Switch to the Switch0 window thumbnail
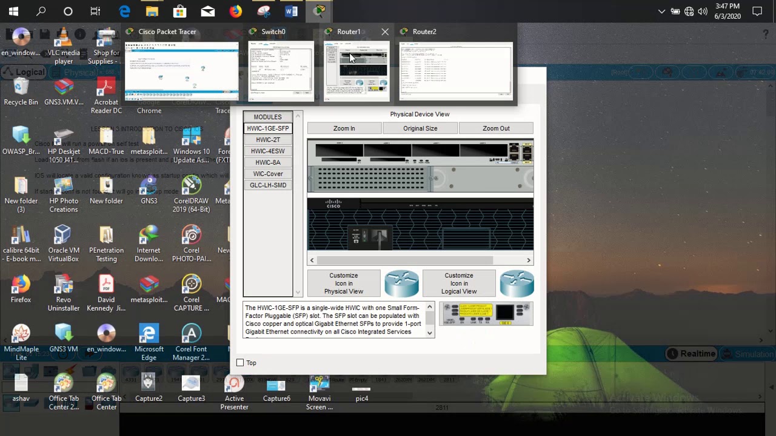 point(281,71)
